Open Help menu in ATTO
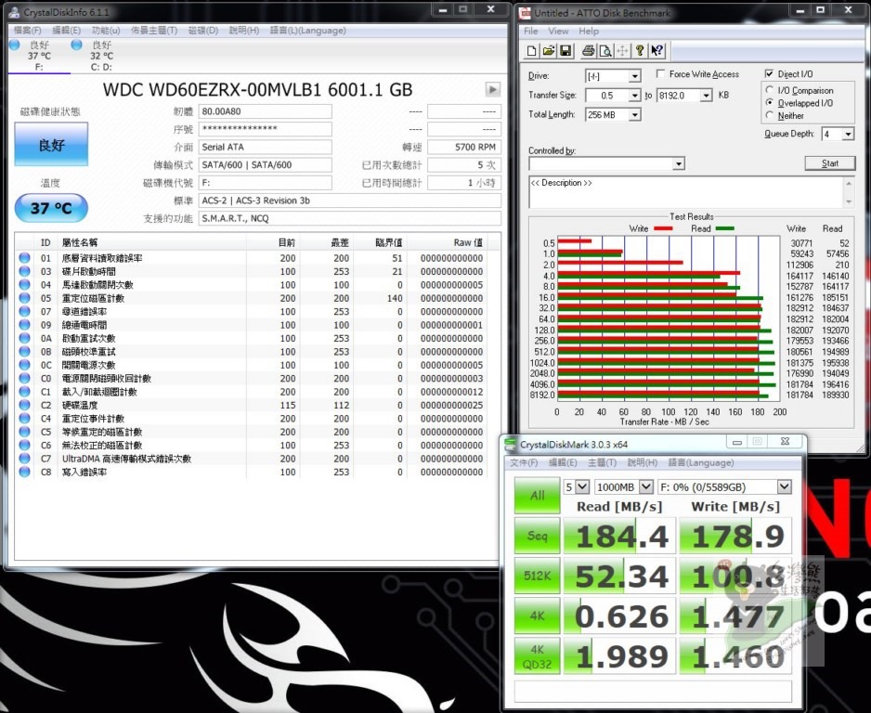This screenshot has width=871, height=713. click(x=589, y=31)
